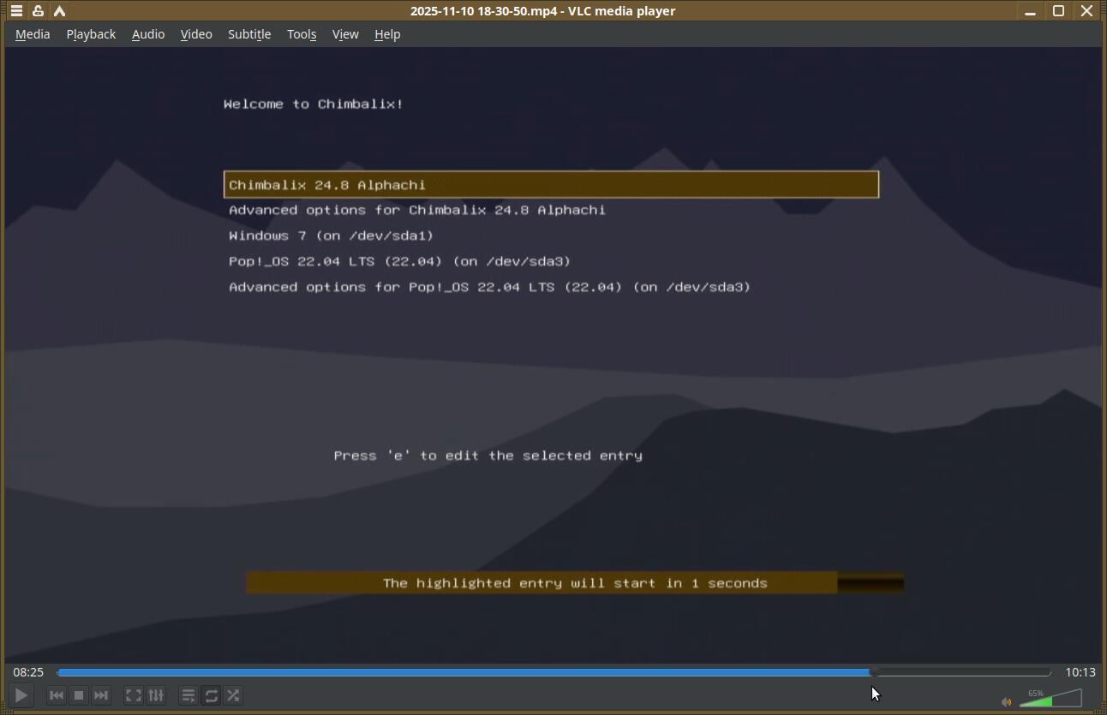Start playback with the Play button
This screenshot has width=1107, height=715.
point(21,695)
